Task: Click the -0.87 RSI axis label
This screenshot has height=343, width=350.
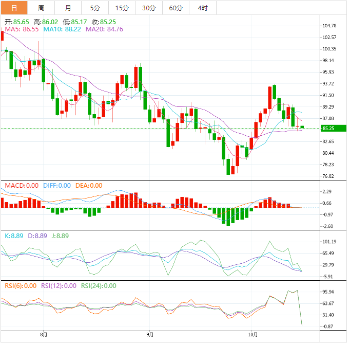Action: click(x=328, y=327)
